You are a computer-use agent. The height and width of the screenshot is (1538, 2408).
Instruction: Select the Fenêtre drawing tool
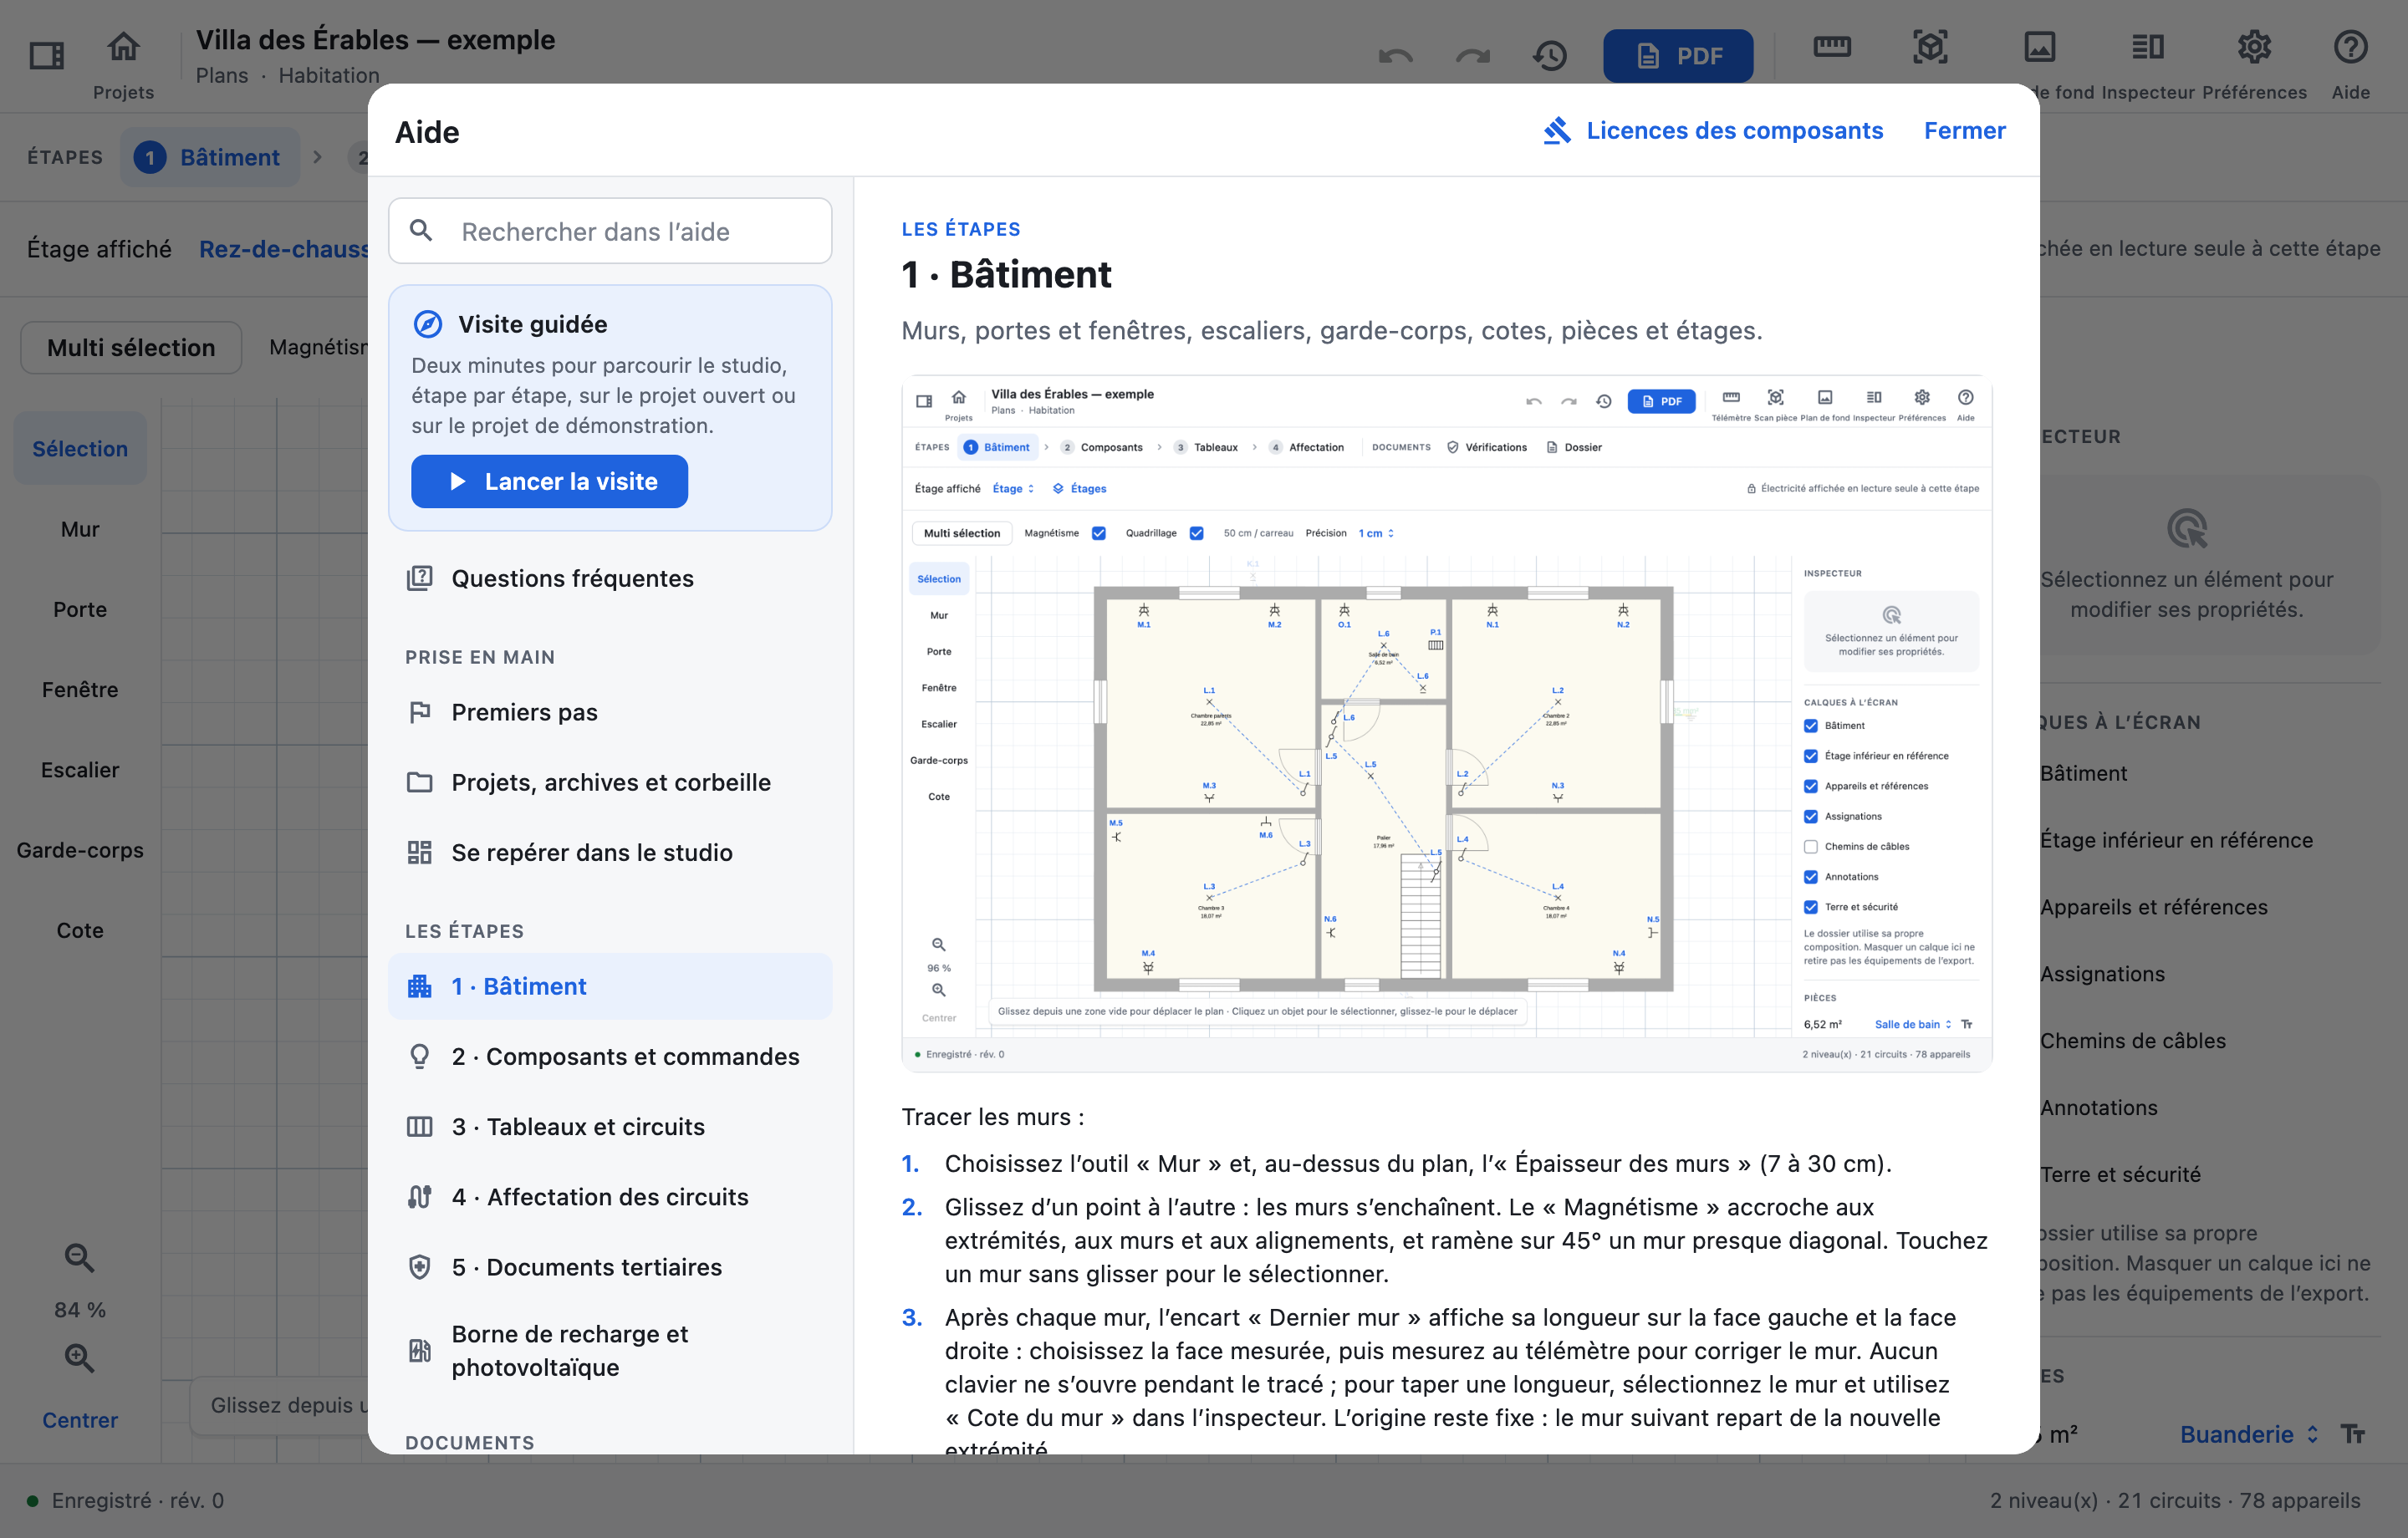pos(80,689)
